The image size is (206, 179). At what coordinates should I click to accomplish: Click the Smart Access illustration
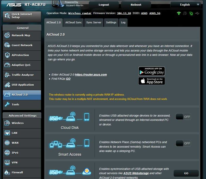69,143
